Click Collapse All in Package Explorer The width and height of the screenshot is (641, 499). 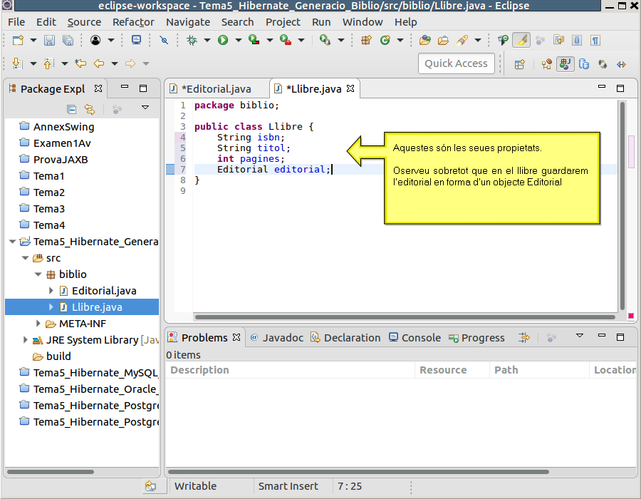click(71, 109)
